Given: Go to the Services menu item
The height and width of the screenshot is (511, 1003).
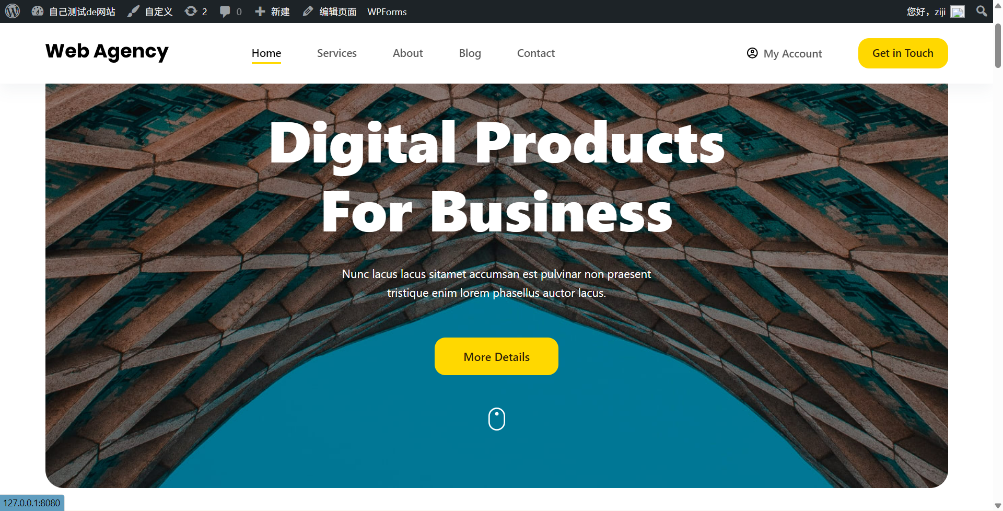Looking at the screenshot, I should [x=337, y=53].
